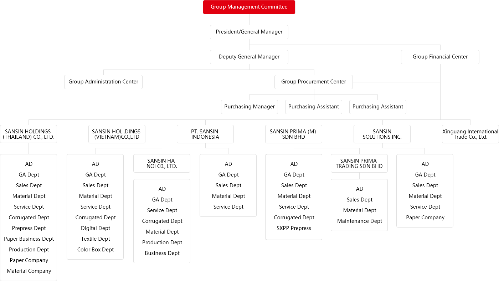Click the PT. SANSIN INDONESIA box

tap(205, 134)
